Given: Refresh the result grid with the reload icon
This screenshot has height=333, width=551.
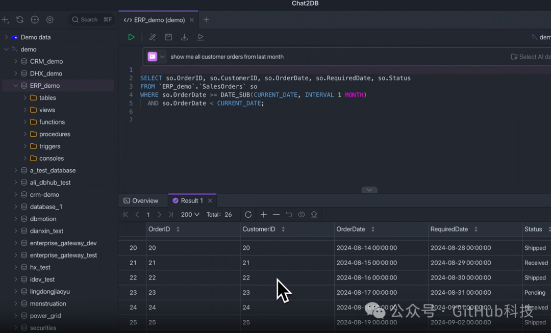Looking at the screenshot, I should (x=248, y=215).
